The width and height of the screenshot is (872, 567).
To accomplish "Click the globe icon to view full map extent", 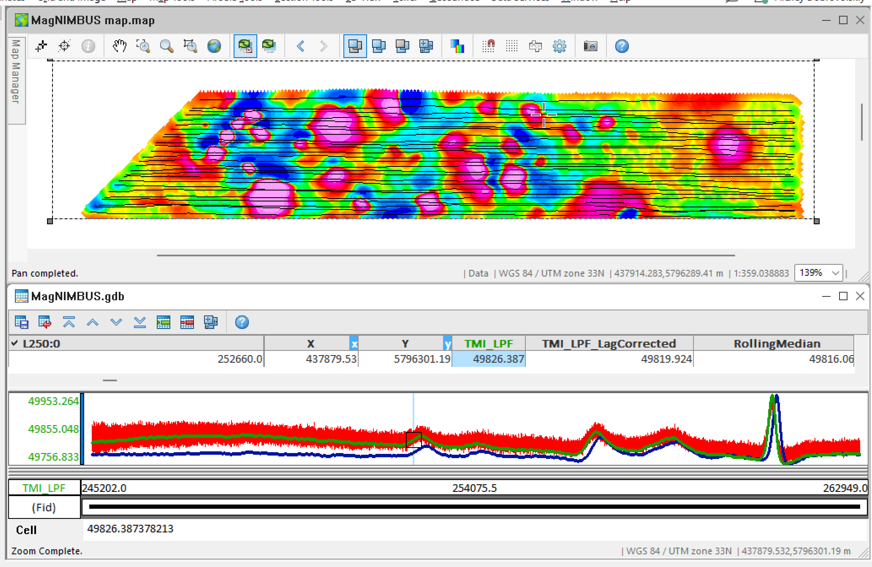I will pyautogui.click(x=214, y=46).
